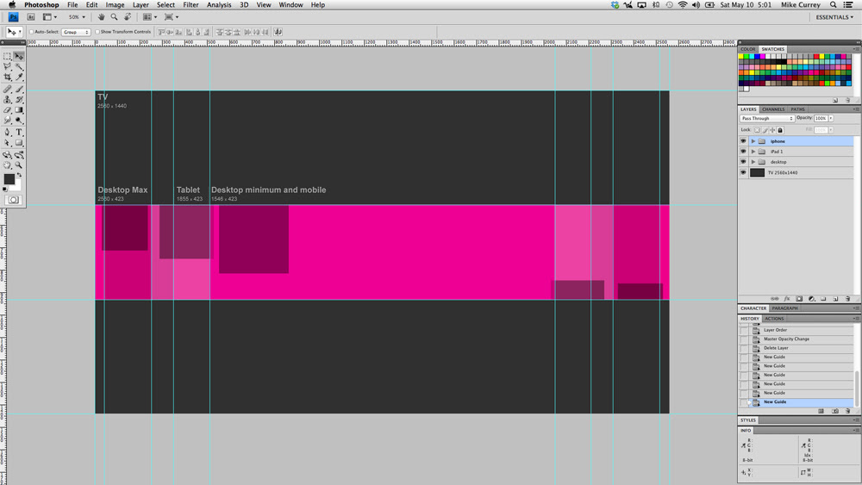Click the foreground color swatch

(x=9, y=179)
